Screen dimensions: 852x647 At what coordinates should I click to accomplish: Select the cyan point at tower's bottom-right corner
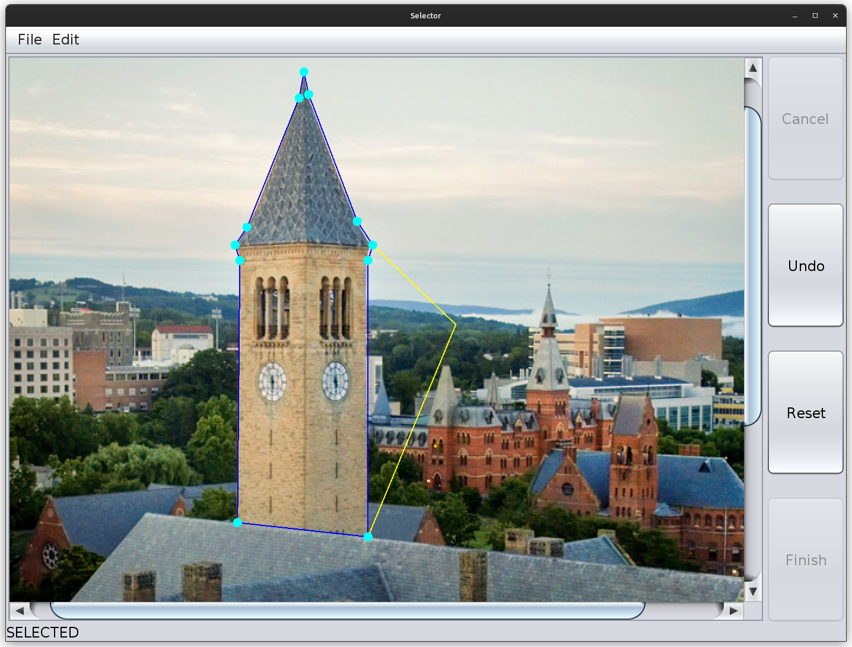pos(368,537)
